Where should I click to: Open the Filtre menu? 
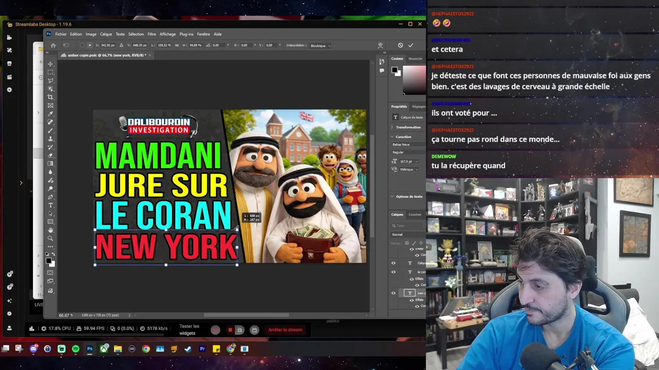pyautogui.click(x=151, y=34)
